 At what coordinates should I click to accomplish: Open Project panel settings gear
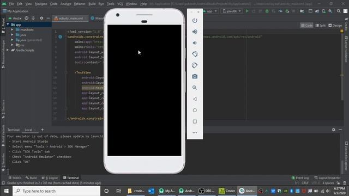click(x=41, y=18)
